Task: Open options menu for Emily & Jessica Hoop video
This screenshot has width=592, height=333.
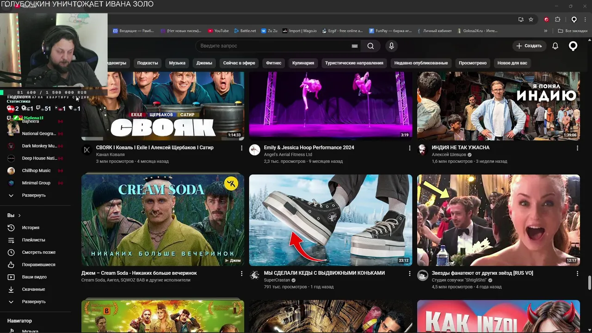Action: 409,148
